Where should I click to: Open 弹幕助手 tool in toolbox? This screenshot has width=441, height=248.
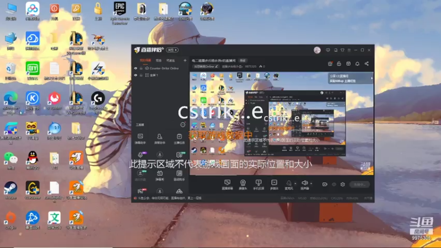(140, 139)
